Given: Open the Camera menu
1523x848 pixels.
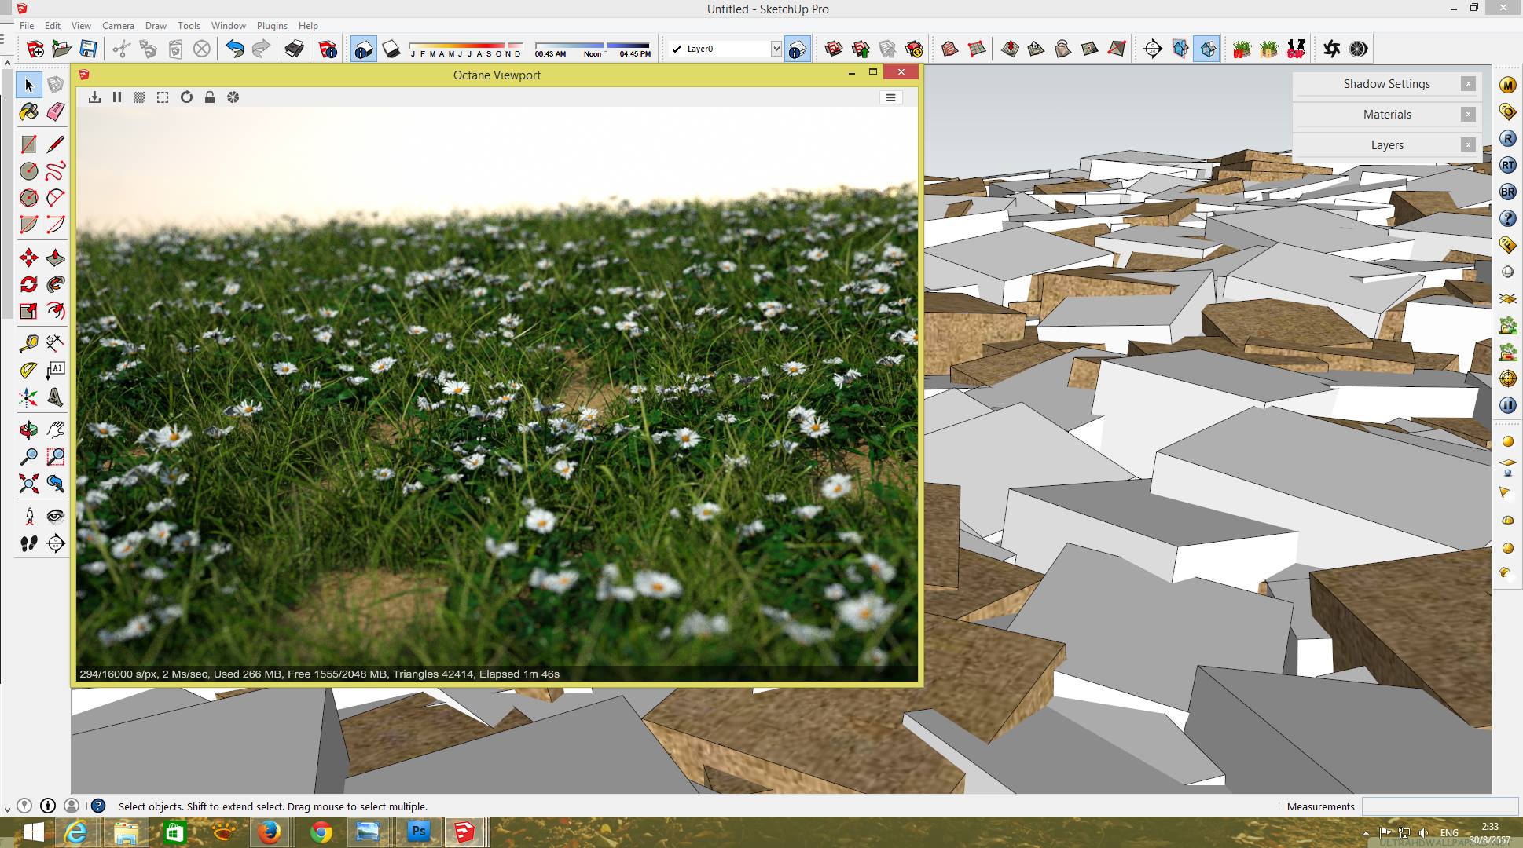Looking at the screenshot, I should click(118, 25).
